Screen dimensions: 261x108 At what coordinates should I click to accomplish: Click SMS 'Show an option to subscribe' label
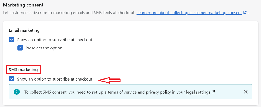[55, 79]
